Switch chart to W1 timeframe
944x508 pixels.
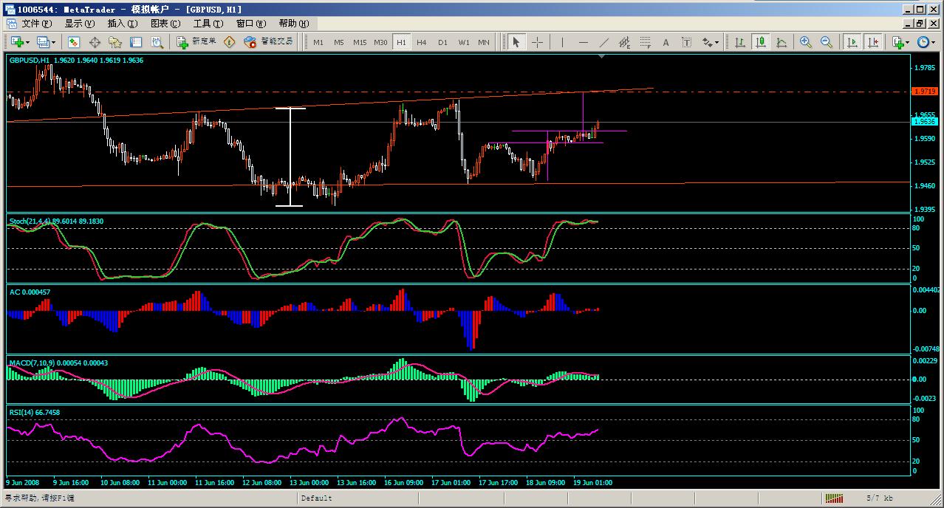pos(463,42)
